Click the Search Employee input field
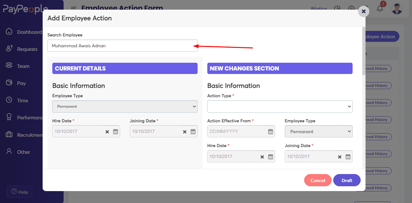The height and width of the screenshot is (203, 412). click(x=122, y=46)
